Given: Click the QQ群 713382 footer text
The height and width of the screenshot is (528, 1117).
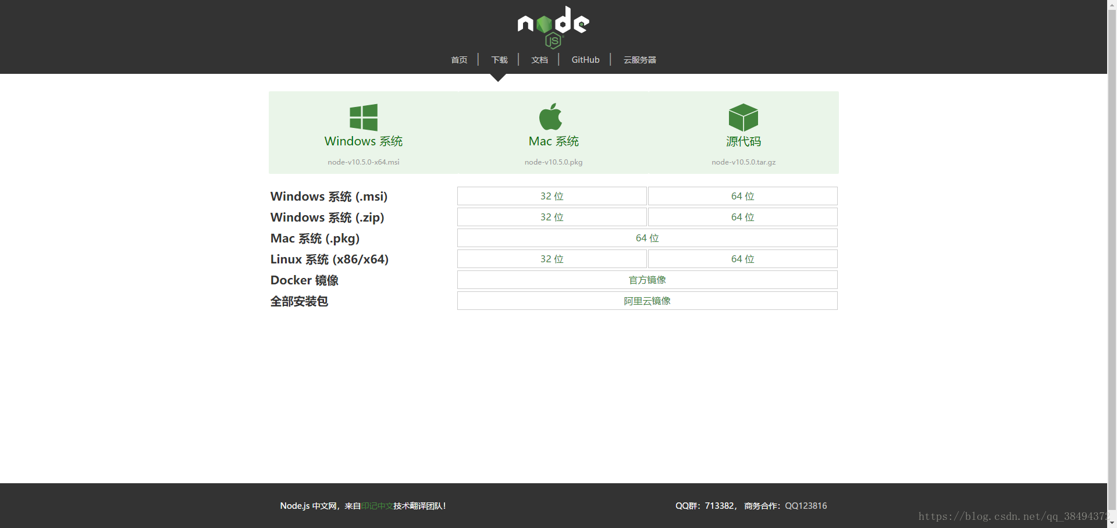Looking at the screenshot, I should [706, 506].
